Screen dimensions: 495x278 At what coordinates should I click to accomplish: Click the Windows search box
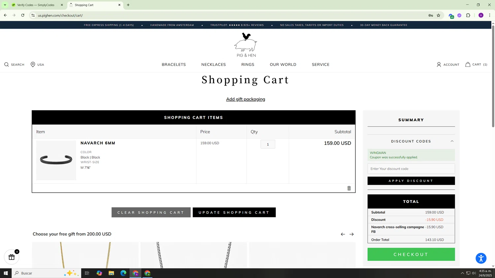(x=47, y=273)
